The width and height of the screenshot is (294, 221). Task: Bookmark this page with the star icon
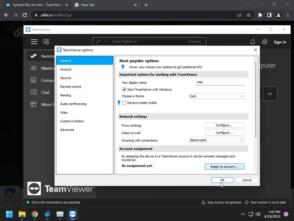point(249,15)
